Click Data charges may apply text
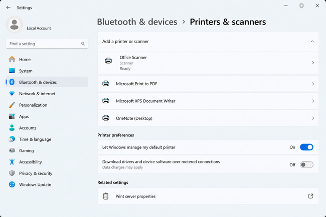 click(122, 167)
